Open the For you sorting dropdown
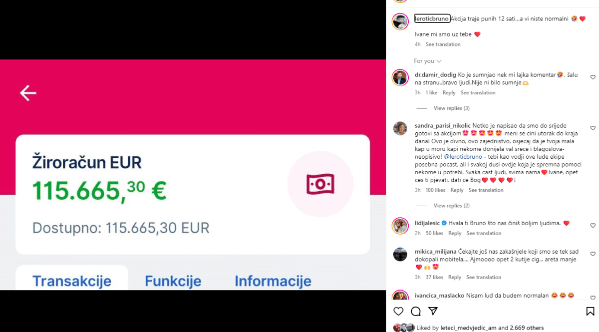 (428, 61)
